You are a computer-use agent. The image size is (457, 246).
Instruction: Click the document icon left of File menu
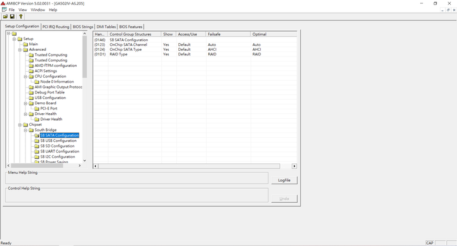(x=4, y=10)
